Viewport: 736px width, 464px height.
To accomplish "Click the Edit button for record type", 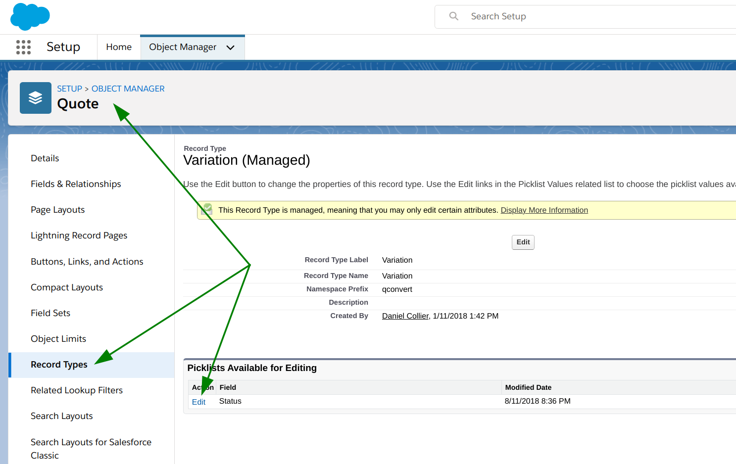I will [523, 242].
